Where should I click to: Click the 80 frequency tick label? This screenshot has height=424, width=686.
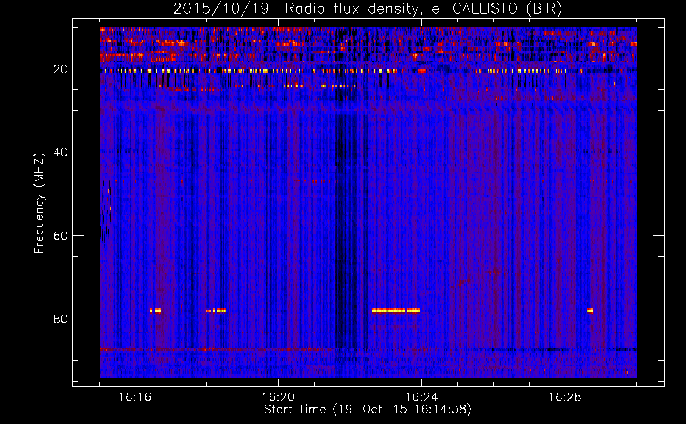coord(61,319)
